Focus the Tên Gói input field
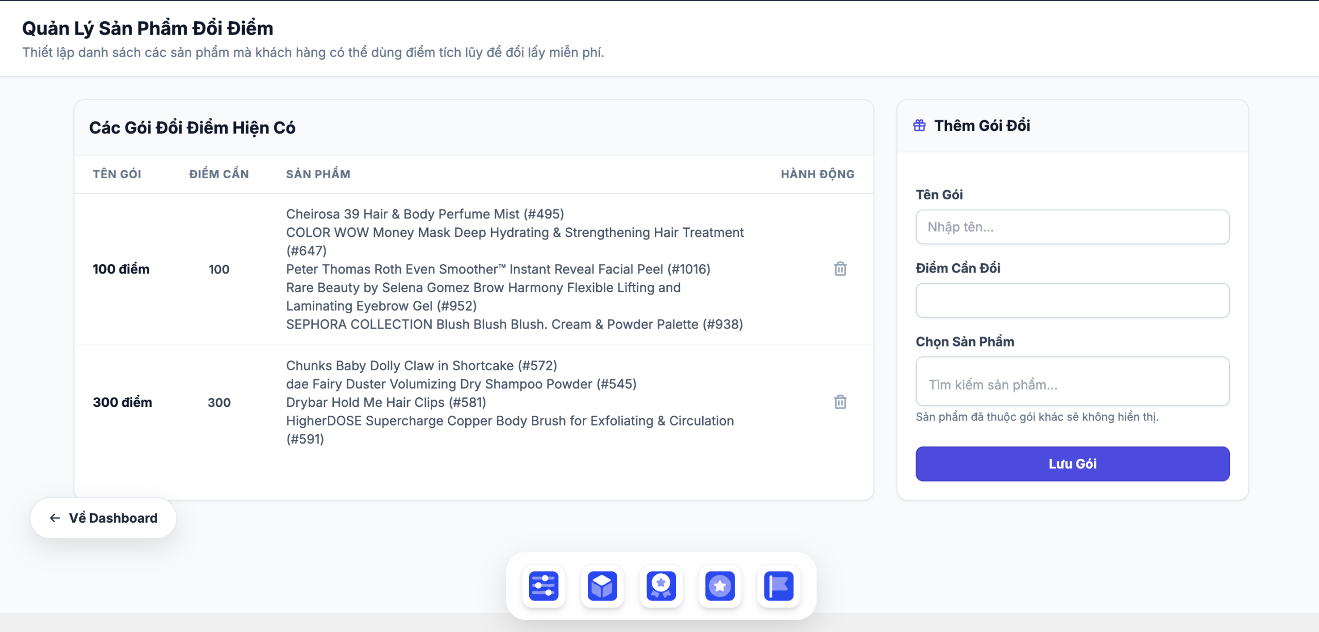The width and height of the screenshot is (1319, 632). [x=1072, y=227]
